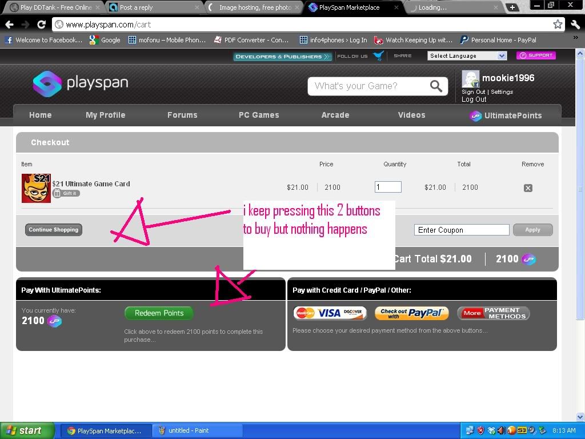The image size is (585, 439).
Task: Click the taskbar clock 8:13 AM
Action: point(564,430)
